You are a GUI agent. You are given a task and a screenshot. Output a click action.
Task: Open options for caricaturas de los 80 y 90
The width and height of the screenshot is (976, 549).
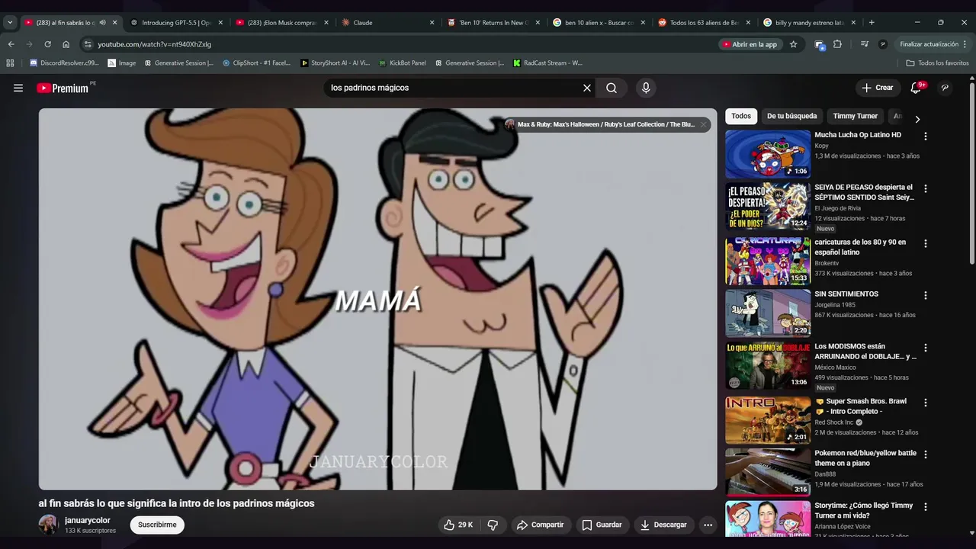click(x=926, y=243)
